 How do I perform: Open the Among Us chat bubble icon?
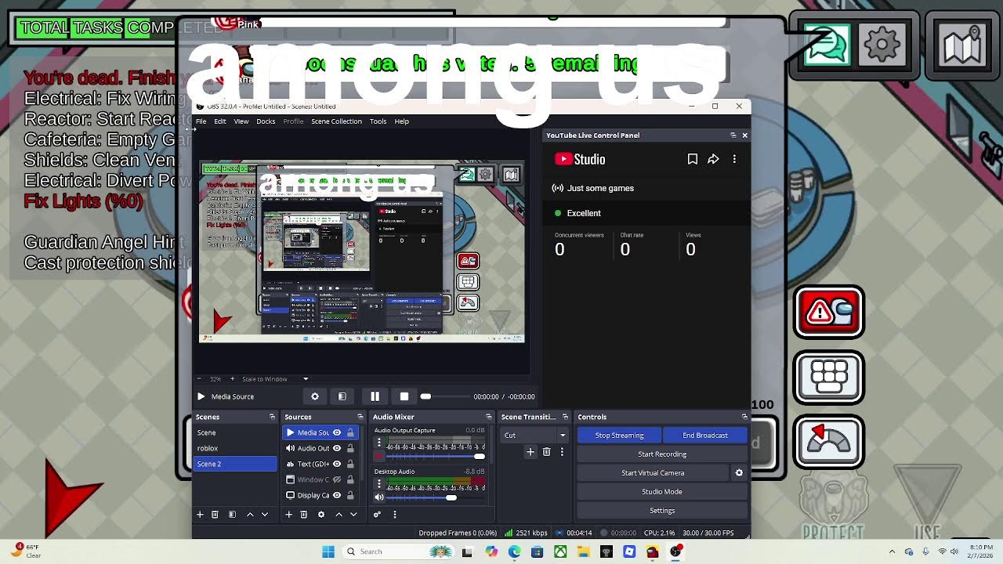[826, 45]
